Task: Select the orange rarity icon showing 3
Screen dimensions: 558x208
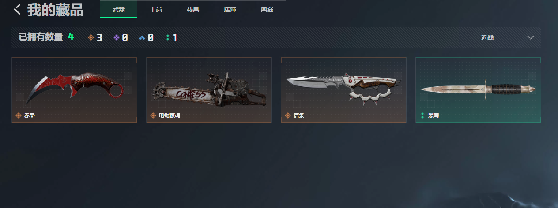Action: point(91,37)
